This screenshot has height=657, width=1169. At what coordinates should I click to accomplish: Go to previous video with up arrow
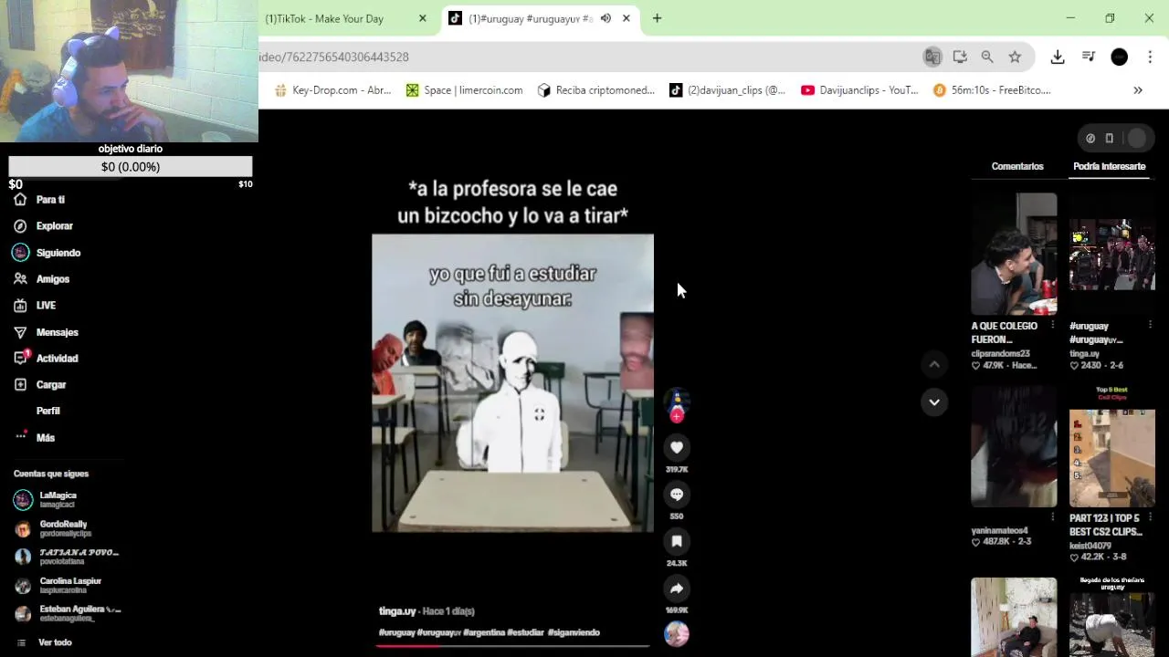tap(934, 364)
